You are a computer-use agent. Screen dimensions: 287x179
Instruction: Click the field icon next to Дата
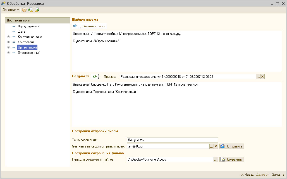(14, 32)
